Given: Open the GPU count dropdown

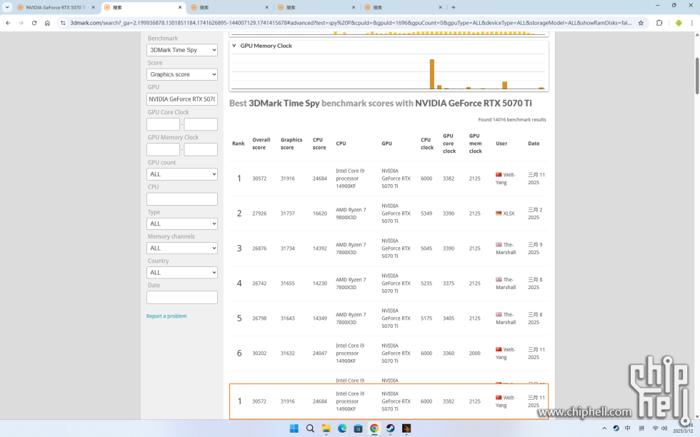Looking at the screenshot, I should pyautogui.click(x=182, y=174).
